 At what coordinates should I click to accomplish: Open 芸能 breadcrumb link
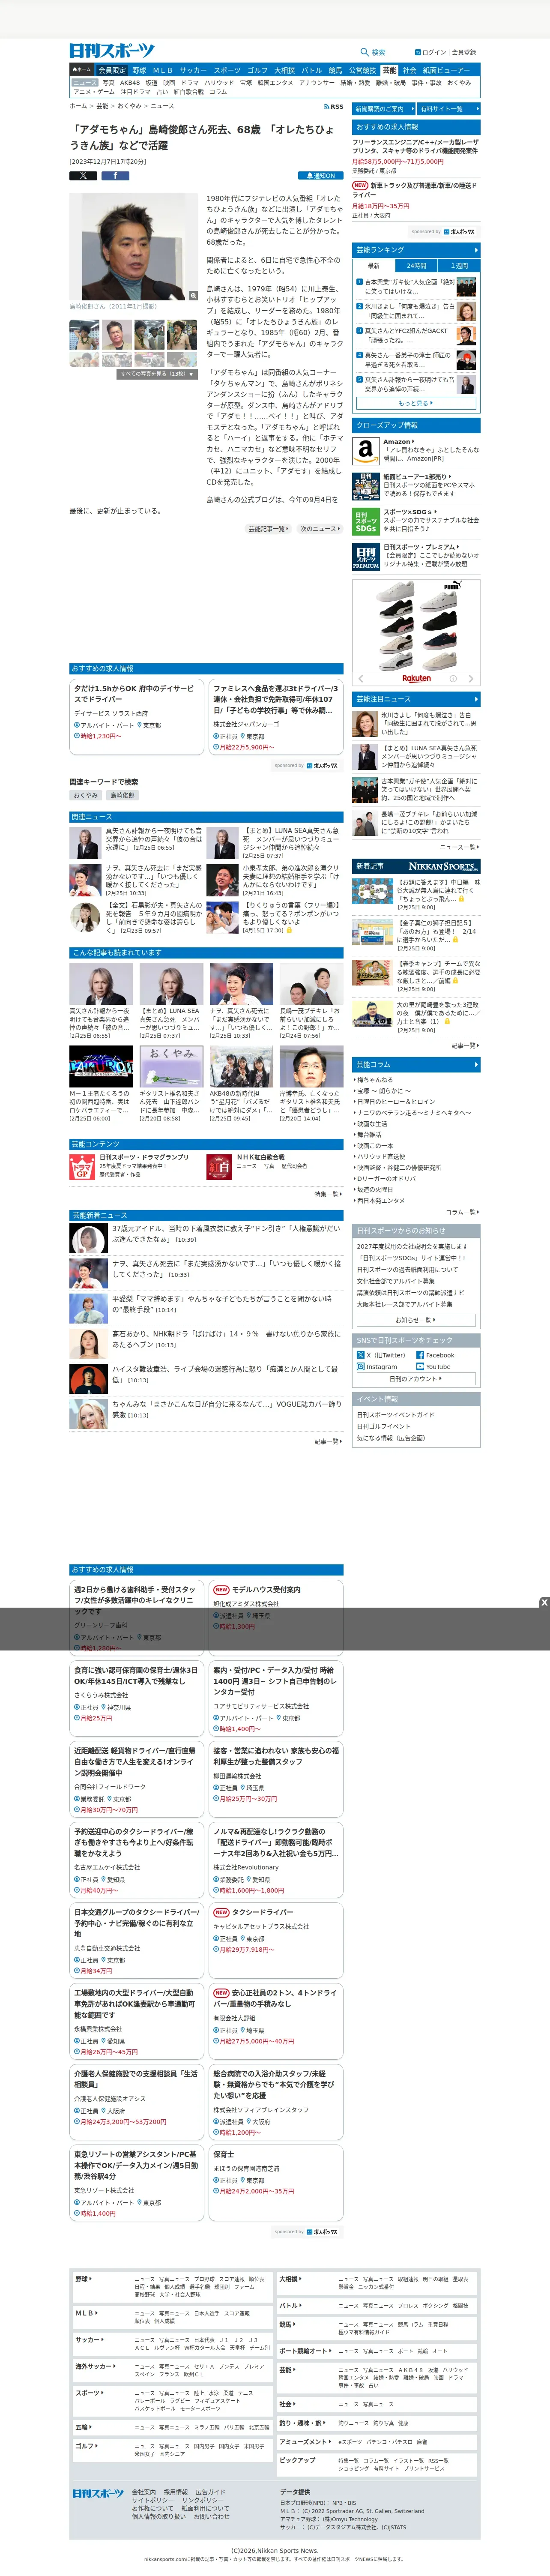102,106
